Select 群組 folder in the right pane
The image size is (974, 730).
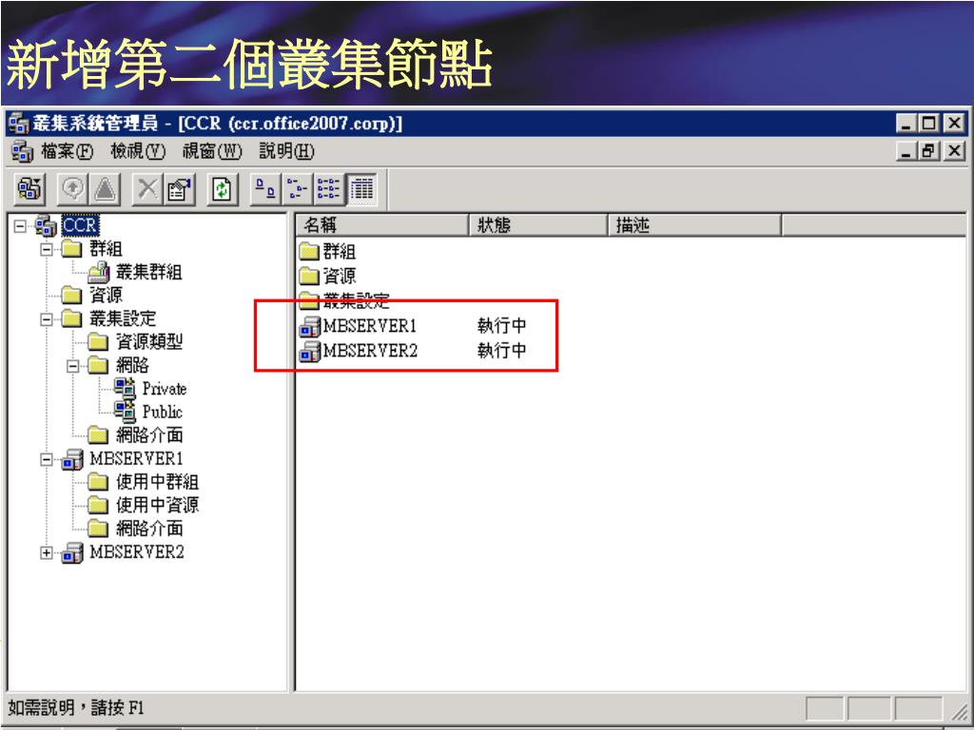327,251
